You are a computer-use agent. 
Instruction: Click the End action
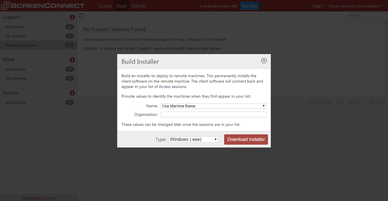327,102
